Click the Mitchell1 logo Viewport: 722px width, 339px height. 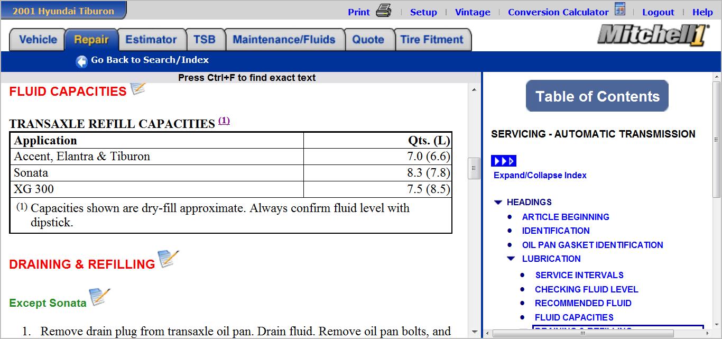[654, 35]
